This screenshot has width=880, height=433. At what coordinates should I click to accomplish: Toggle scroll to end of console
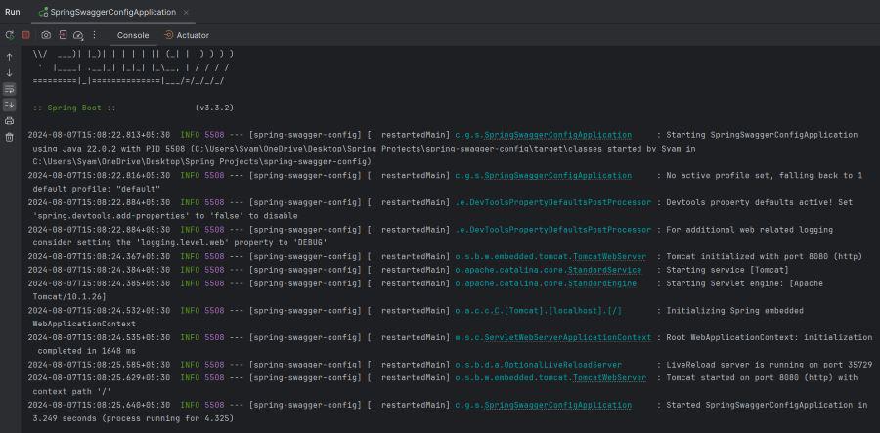click(x=10, y=105)
